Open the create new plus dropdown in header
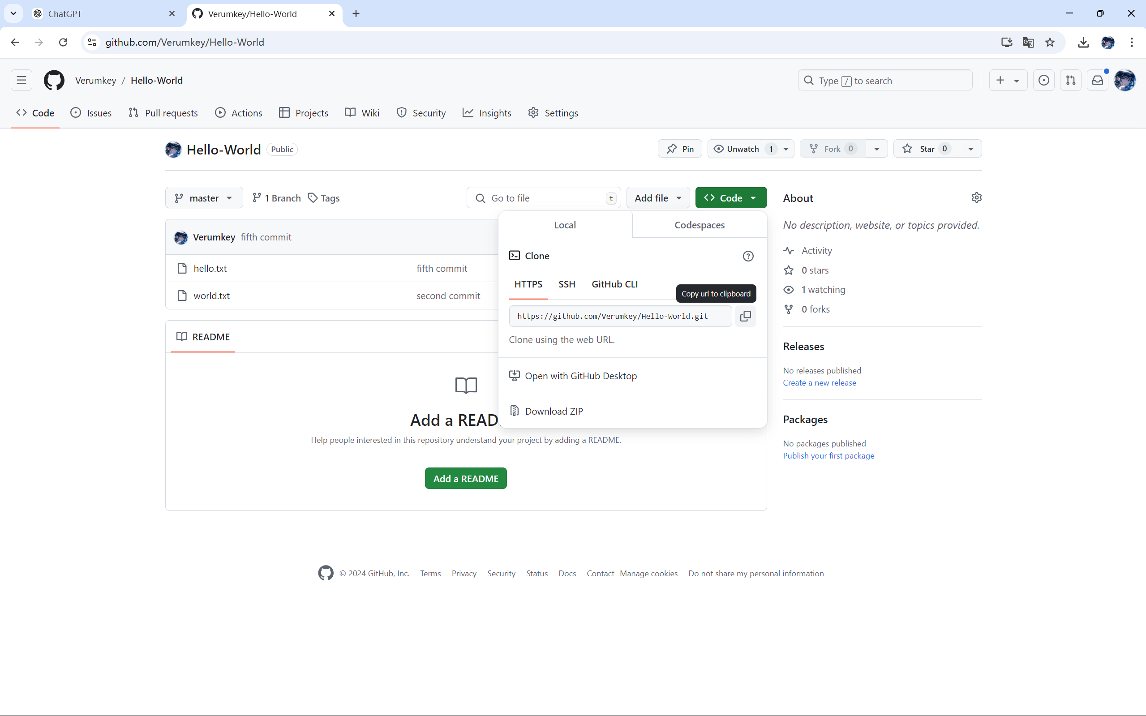The width and height of the screenshot is (1146, 716). coord(1008,81)
